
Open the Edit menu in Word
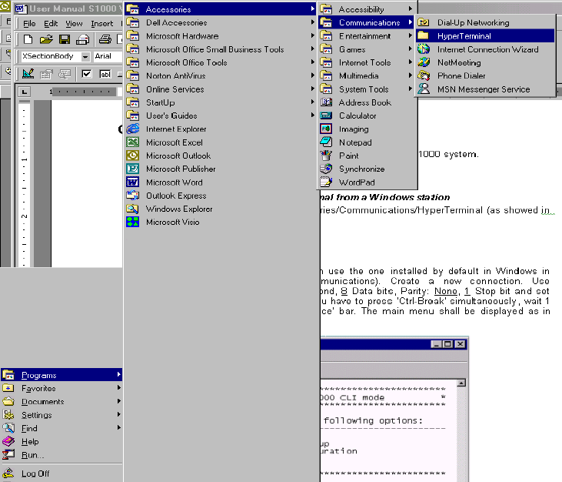(51, 24)
